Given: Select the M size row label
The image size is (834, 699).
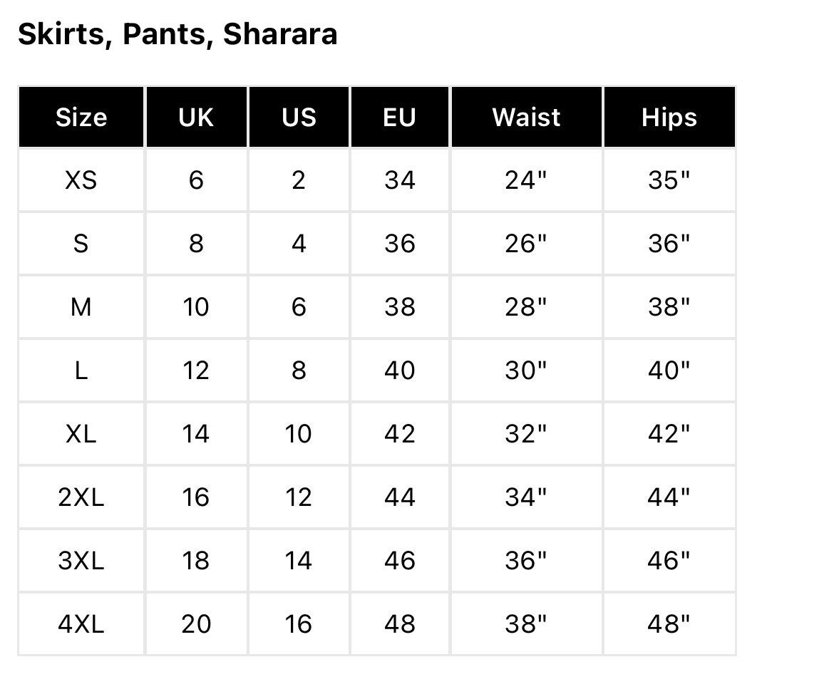Looking at the screenshot, I should 81,306.
